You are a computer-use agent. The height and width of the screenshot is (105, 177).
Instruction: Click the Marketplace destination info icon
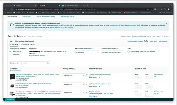[x=93, y=49]
